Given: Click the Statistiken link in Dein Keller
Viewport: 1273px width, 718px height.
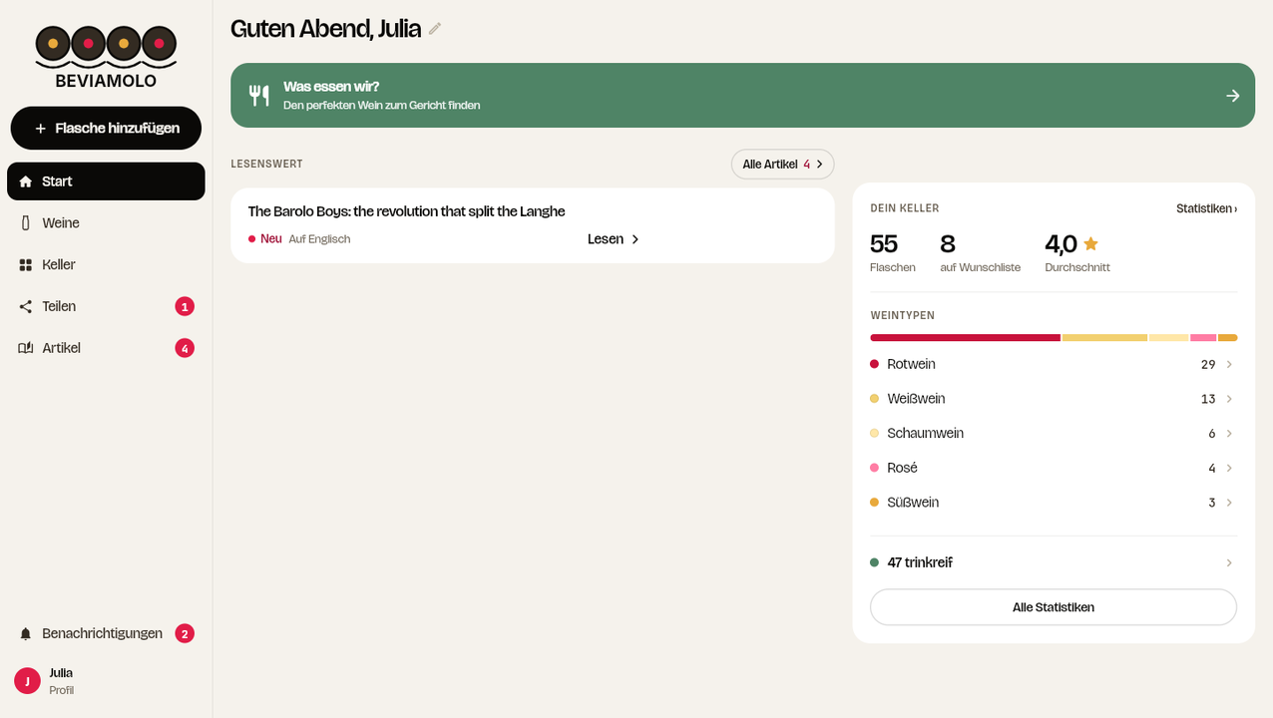Looking at the screenshot, I should 1206,208.
